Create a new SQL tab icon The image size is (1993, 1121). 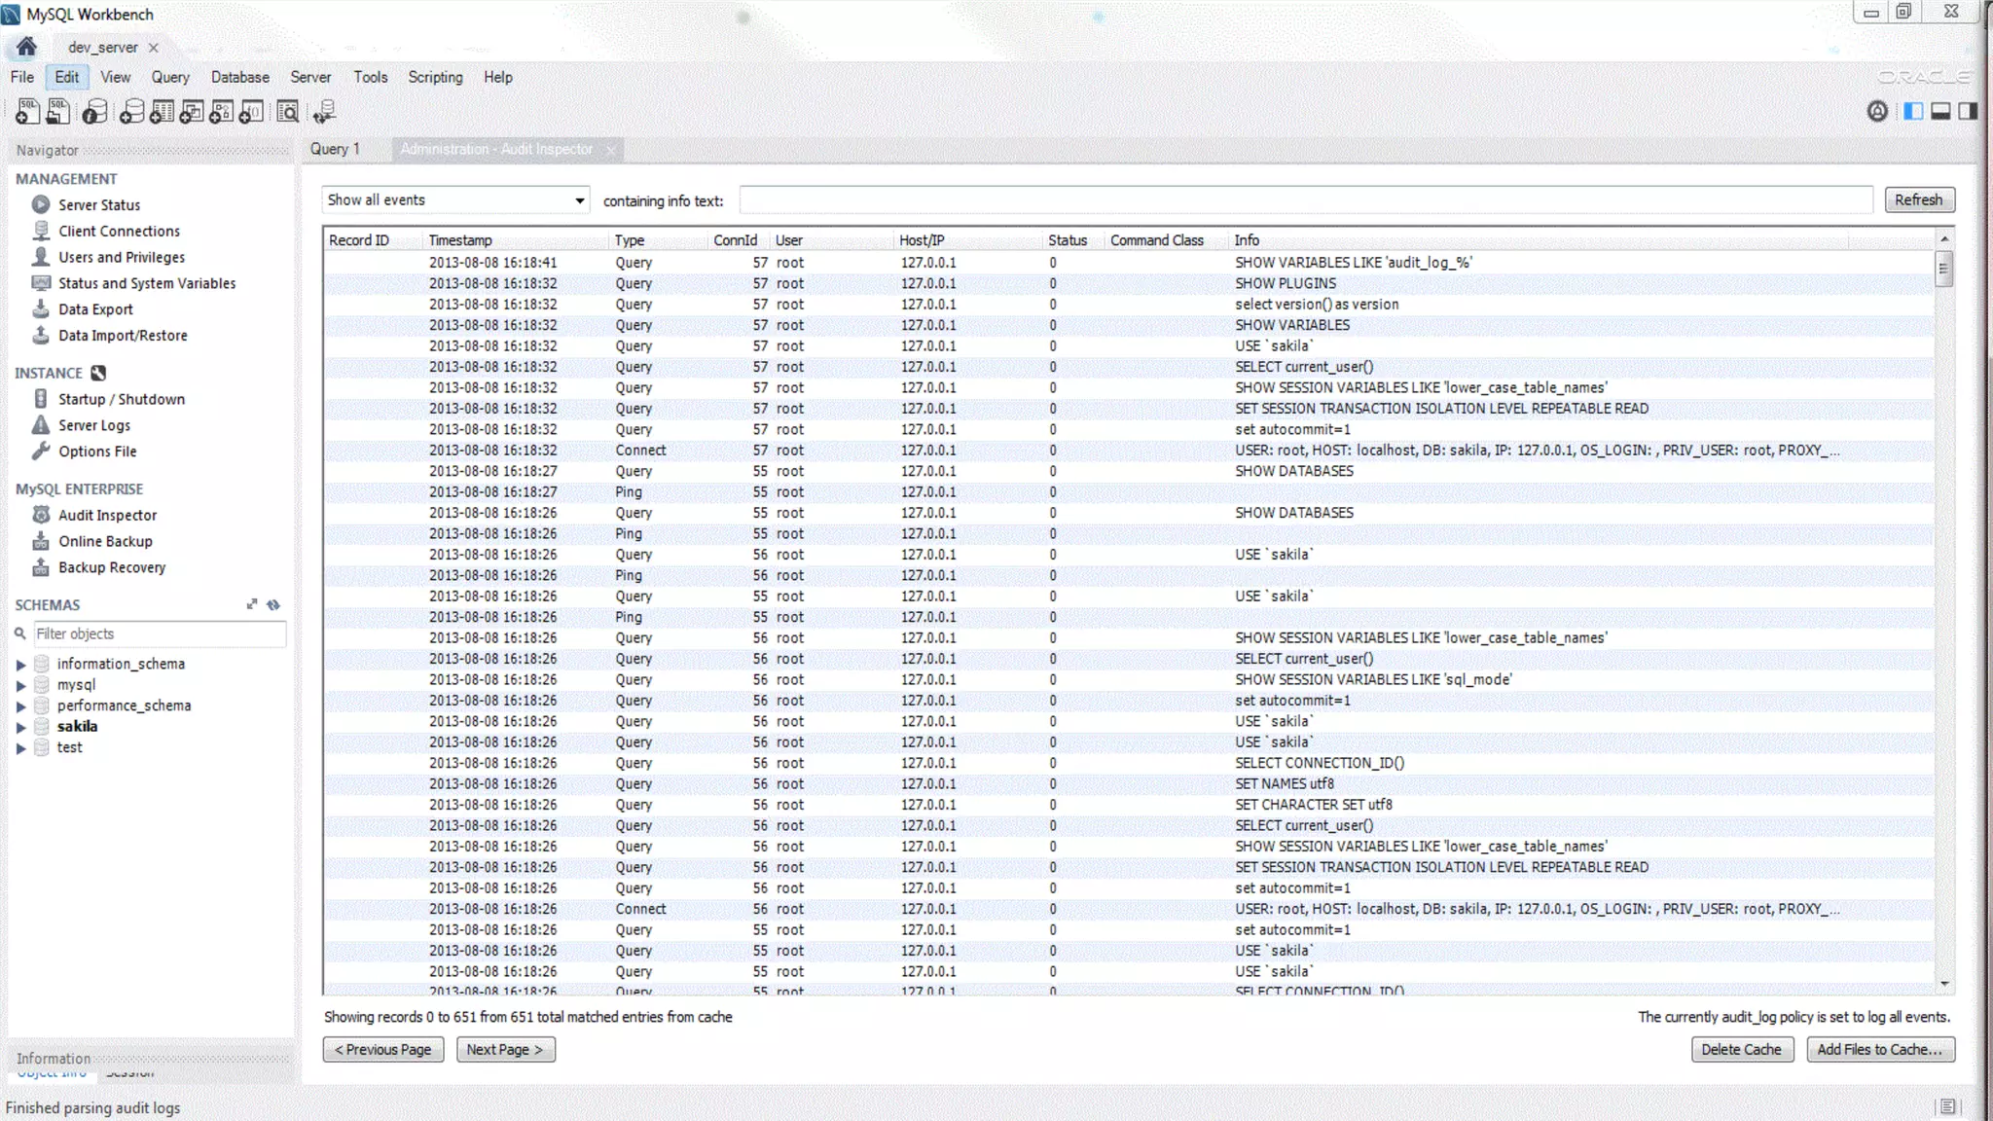[x=27, y=112]
